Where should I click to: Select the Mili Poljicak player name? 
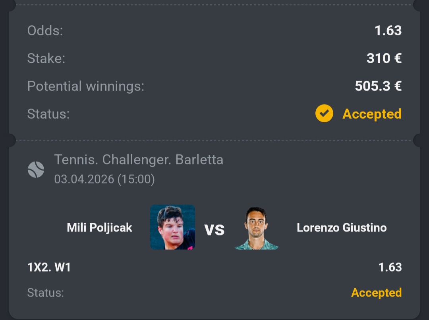(x=100, y=227)
